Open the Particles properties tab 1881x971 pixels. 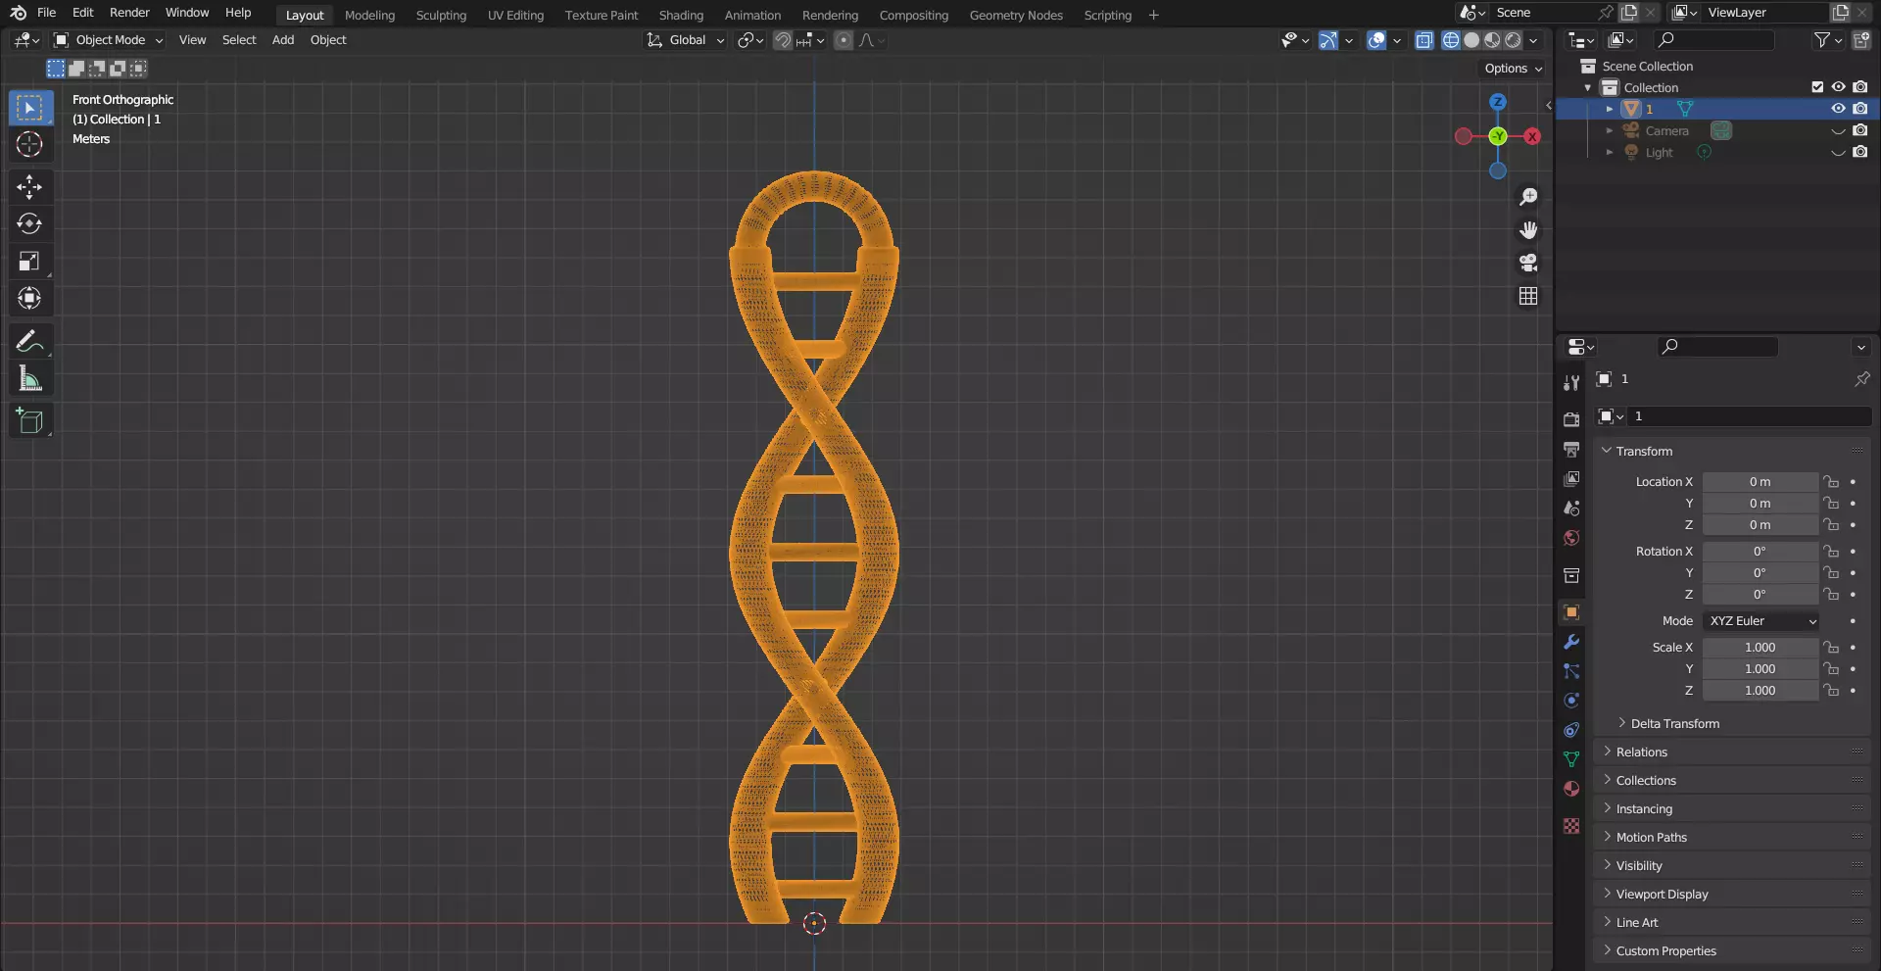click(x=1571, y=671)
